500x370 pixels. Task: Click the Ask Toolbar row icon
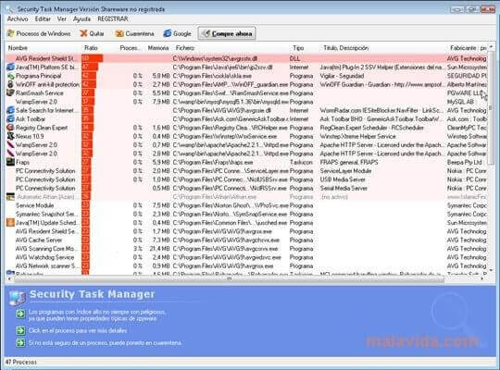click(x=10, y=119)
